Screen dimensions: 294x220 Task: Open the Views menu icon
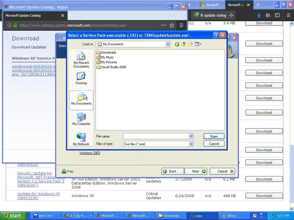198,44
